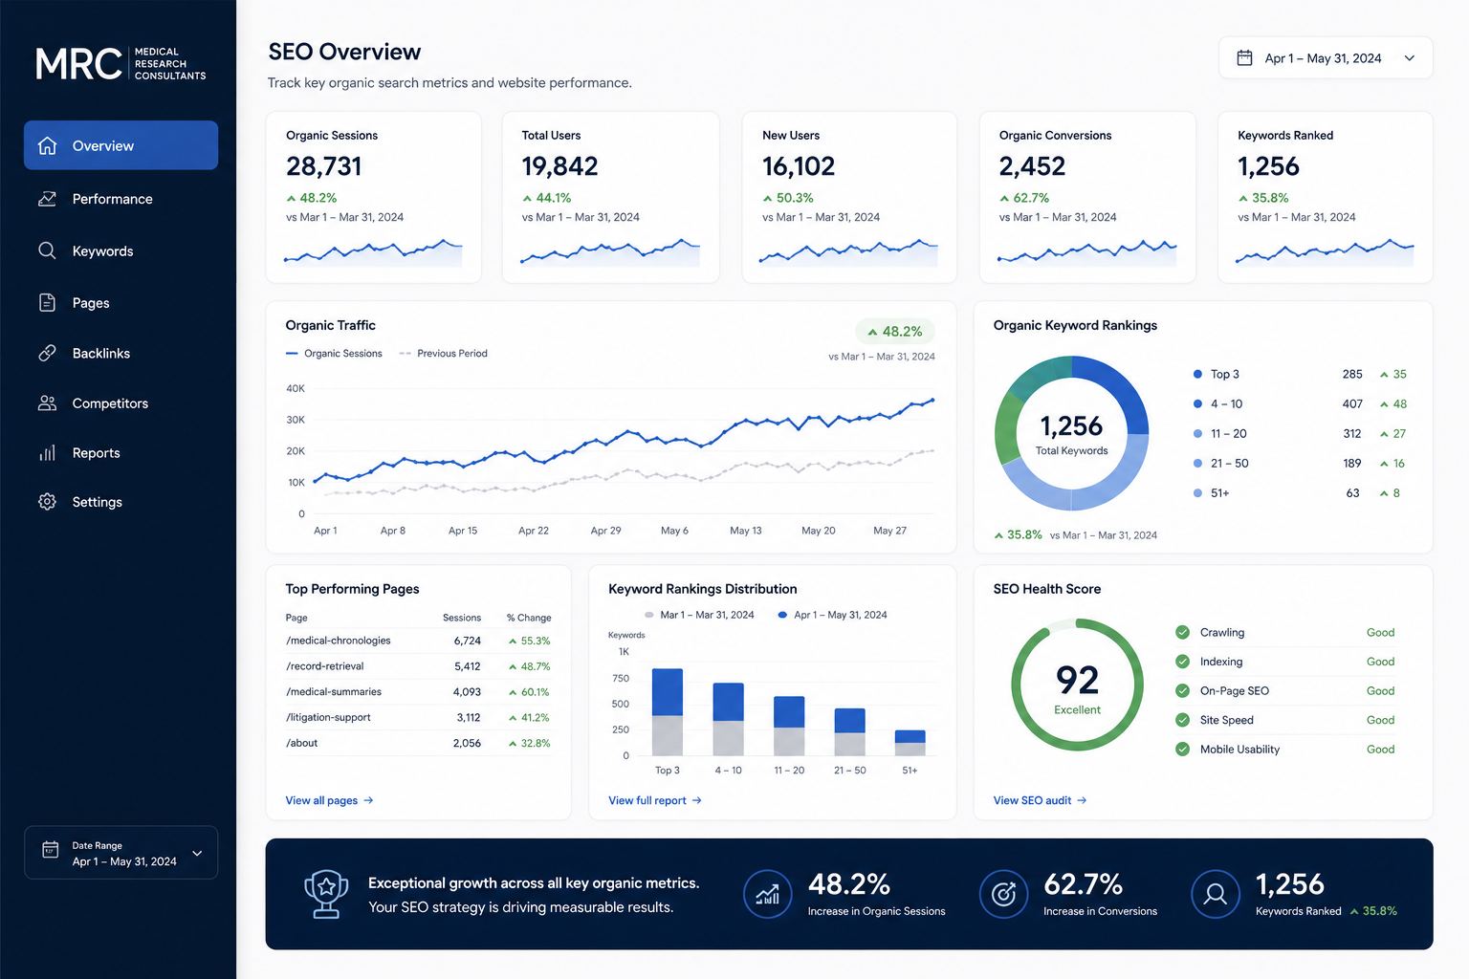Screen dimensions: 1469x979
Task: Click View full report link
Action: pos(655,800)
